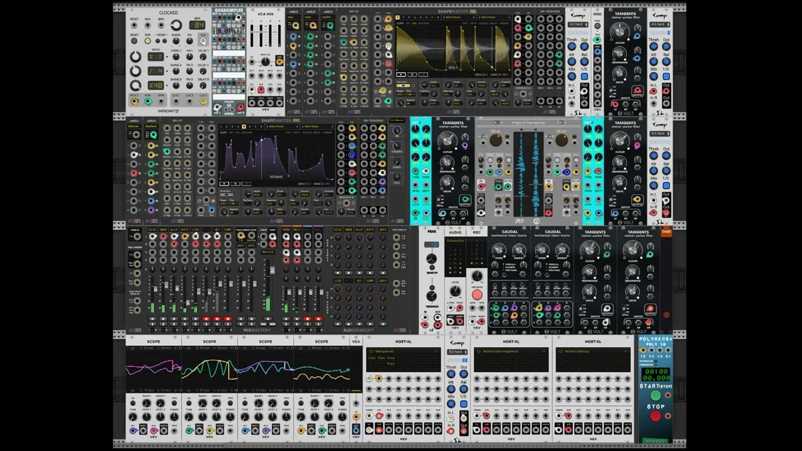Viewport: 802px width, 451px height.
Task: Click the SPEED knob on the first Caudal
Action: click(x=498, y=250)
